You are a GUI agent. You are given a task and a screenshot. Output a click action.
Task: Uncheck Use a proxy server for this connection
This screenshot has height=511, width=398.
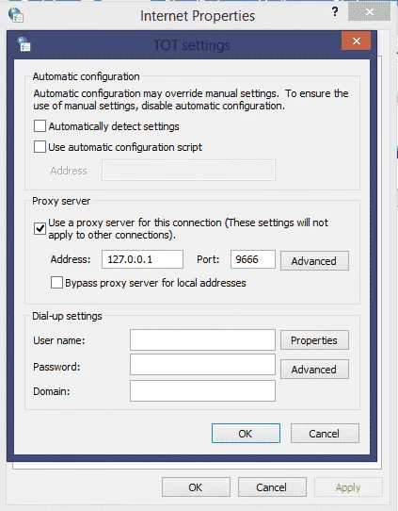click(40, 228)
